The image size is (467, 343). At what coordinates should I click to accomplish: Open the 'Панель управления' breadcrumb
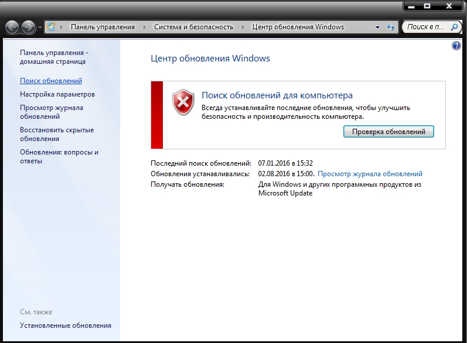pyautogui.click(x=103, y=27)
